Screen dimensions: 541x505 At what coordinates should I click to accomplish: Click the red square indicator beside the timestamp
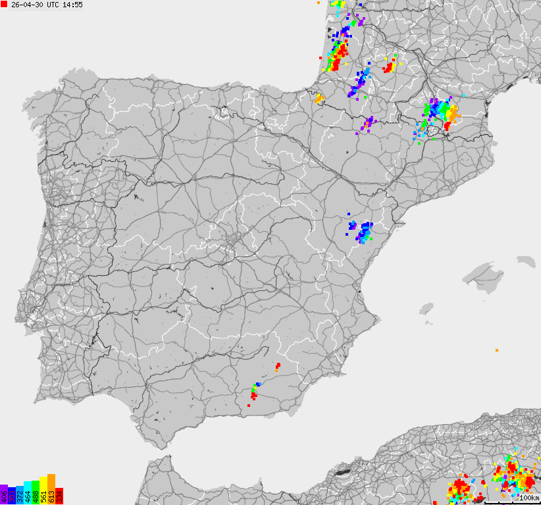point(5,5)
